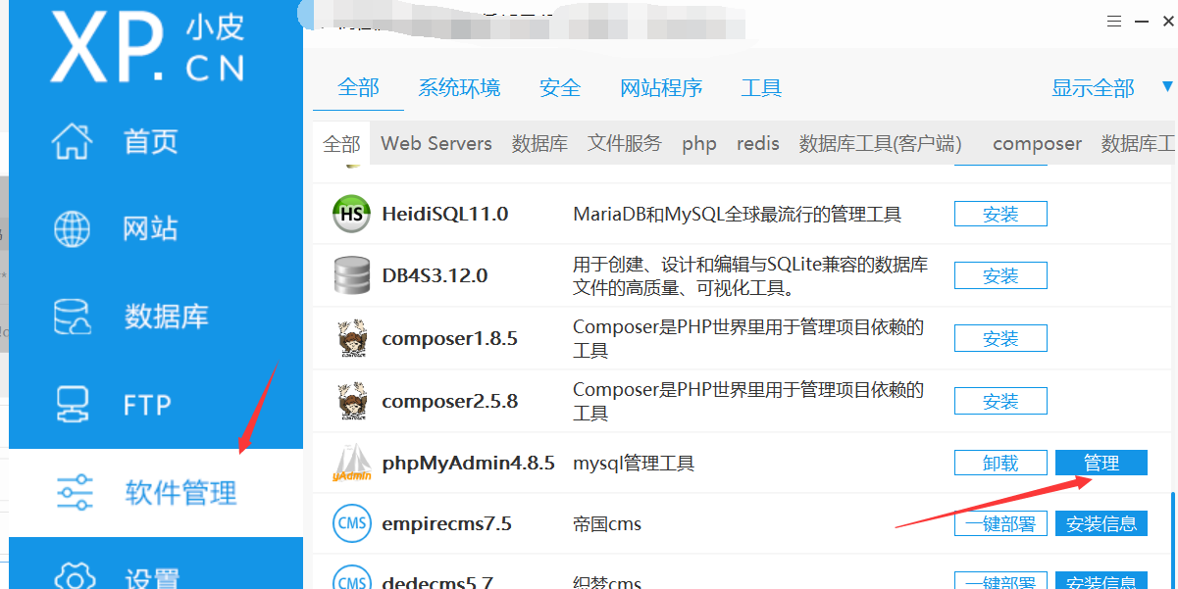
Task: Switch to the 网站程序 tab
Action: pos(661,88)
